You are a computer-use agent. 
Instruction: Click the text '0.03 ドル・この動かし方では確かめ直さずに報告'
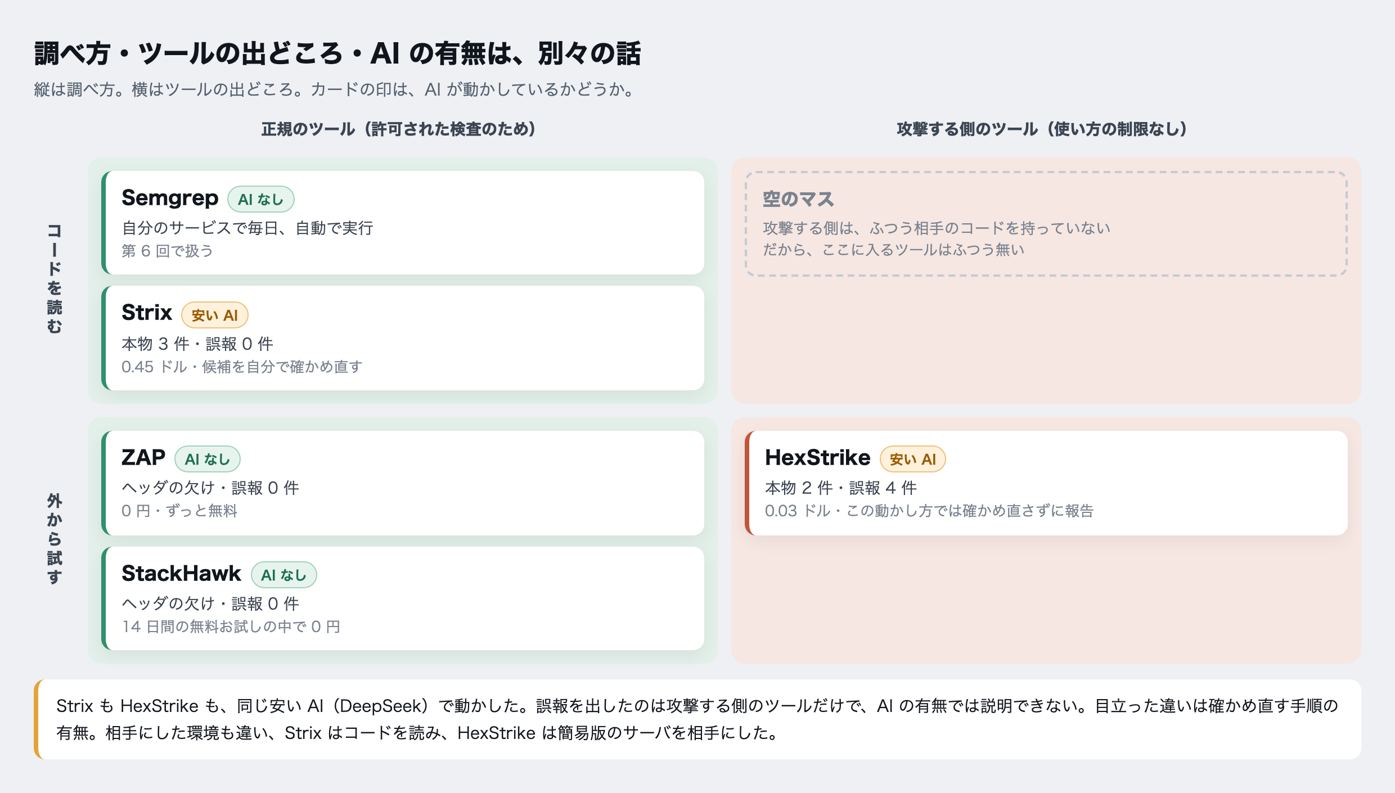click(x=929, y=511)
